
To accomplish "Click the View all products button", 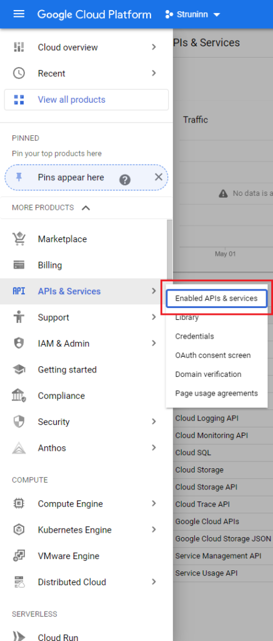I will point(86,100).
